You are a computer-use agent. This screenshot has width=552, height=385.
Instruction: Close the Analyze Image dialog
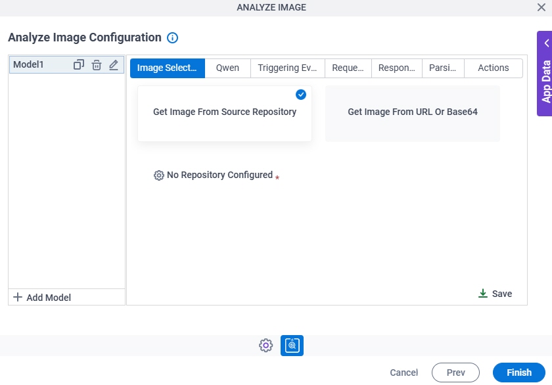[x=541, y=7]
